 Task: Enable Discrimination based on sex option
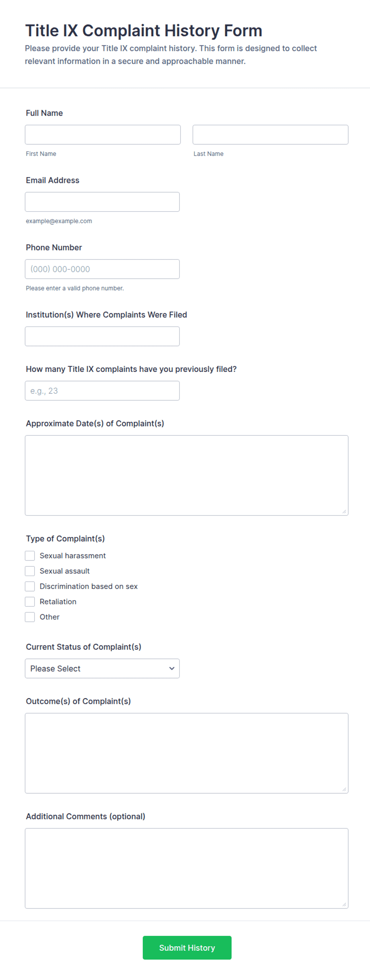[x=30, y=586]
